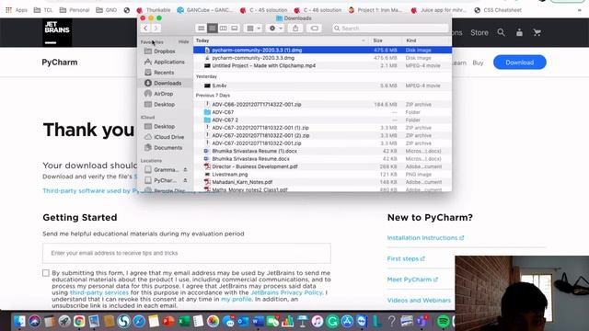Sort files by Size column header
Image resolution: width=589 pixels, height=331 pixels.
click(377, 40)
